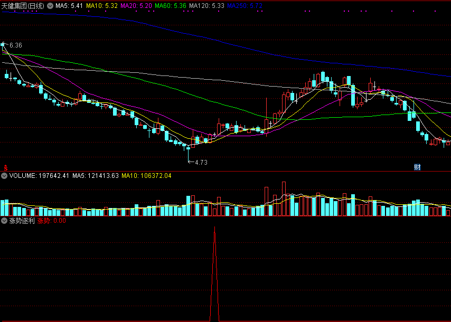Viewport: 451px width, 322px height.
Task: Expand the MA indicator dropdown beside 天健集团
Action: (50, 6)
